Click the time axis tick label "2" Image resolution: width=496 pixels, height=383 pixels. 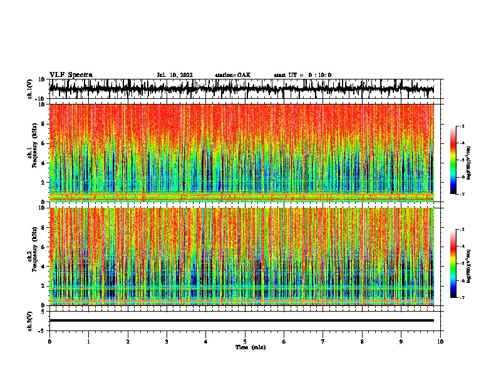click(x=128, y=342)
